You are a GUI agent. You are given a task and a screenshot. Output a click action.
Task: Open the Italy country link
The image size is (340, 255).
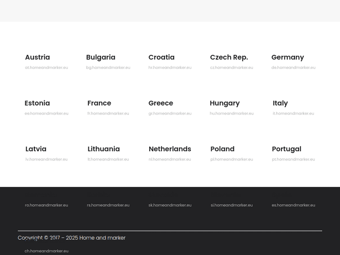280,103
